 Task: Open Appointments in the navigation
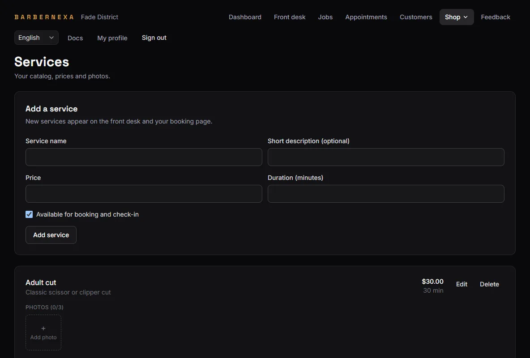[366, 17]
